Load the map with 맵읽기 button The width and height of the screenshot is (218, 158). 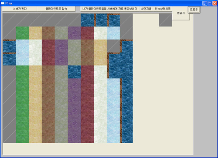coord(181,13)
